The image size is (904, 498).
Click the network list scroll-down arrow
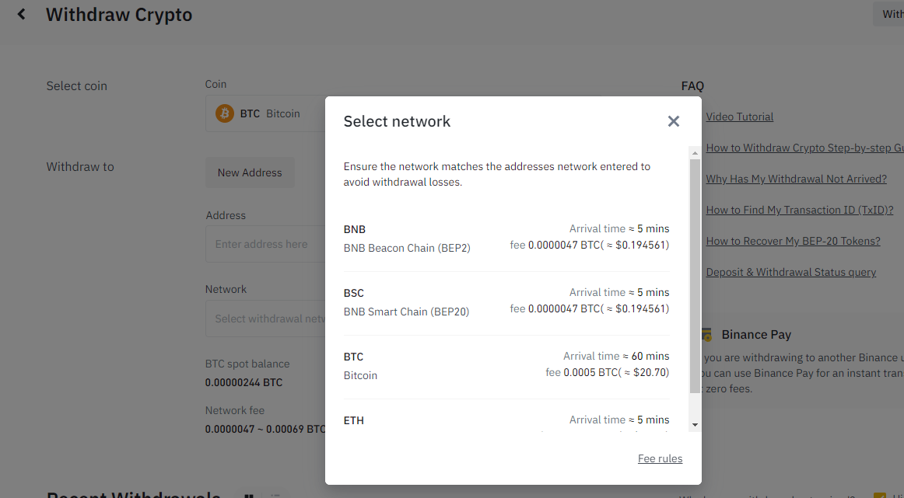click(x=695, y=425)
